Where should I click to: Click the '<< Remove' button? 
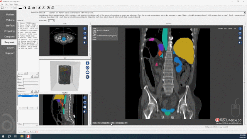point(23,108)
